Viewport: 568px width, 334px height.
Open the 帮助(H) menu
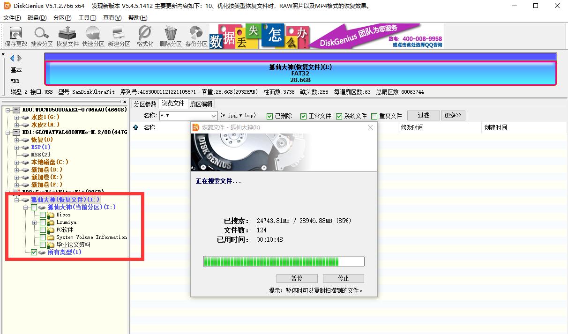click(138, 18)
